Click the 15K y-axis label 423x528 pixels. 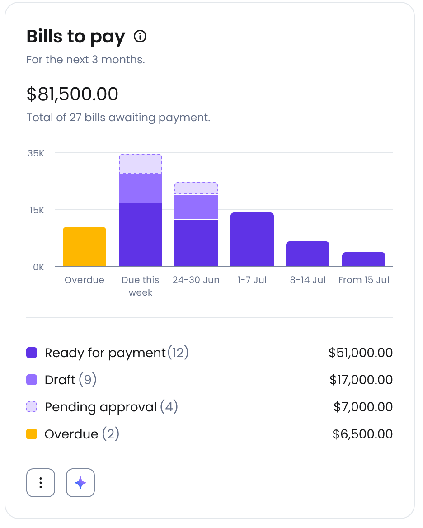tap(37, 211)
